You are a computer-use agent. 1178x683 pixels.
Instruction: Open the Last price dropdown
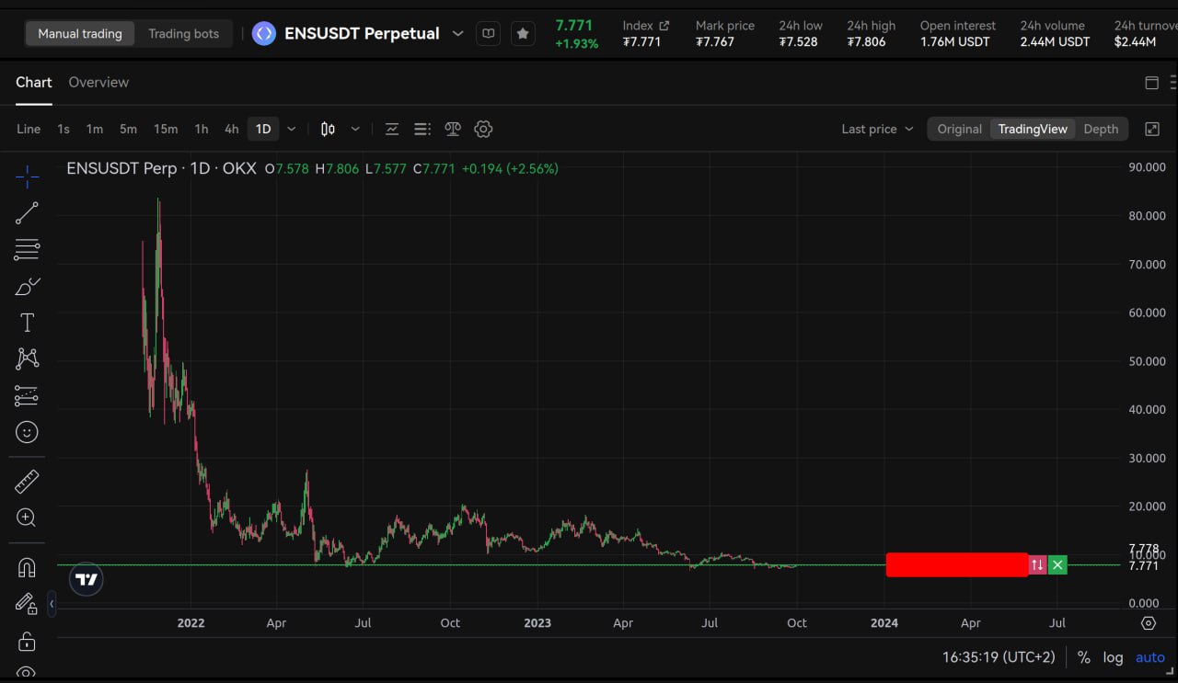(877, 129)
